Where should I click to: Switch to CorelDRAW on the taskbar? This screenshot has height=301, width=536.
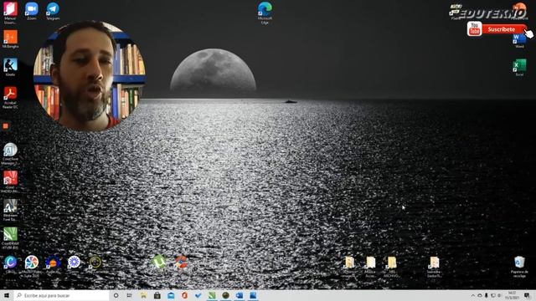[x=212, y=295]
